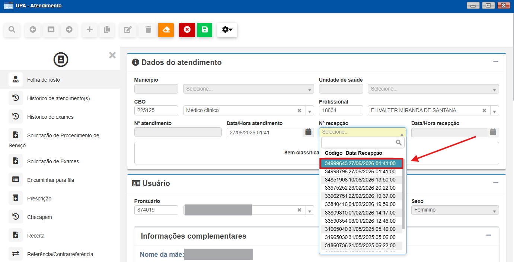Open the gear settings dropdown
Viewport: 514px width, 262px height.
pyautogui.click(x=227, y=30)
